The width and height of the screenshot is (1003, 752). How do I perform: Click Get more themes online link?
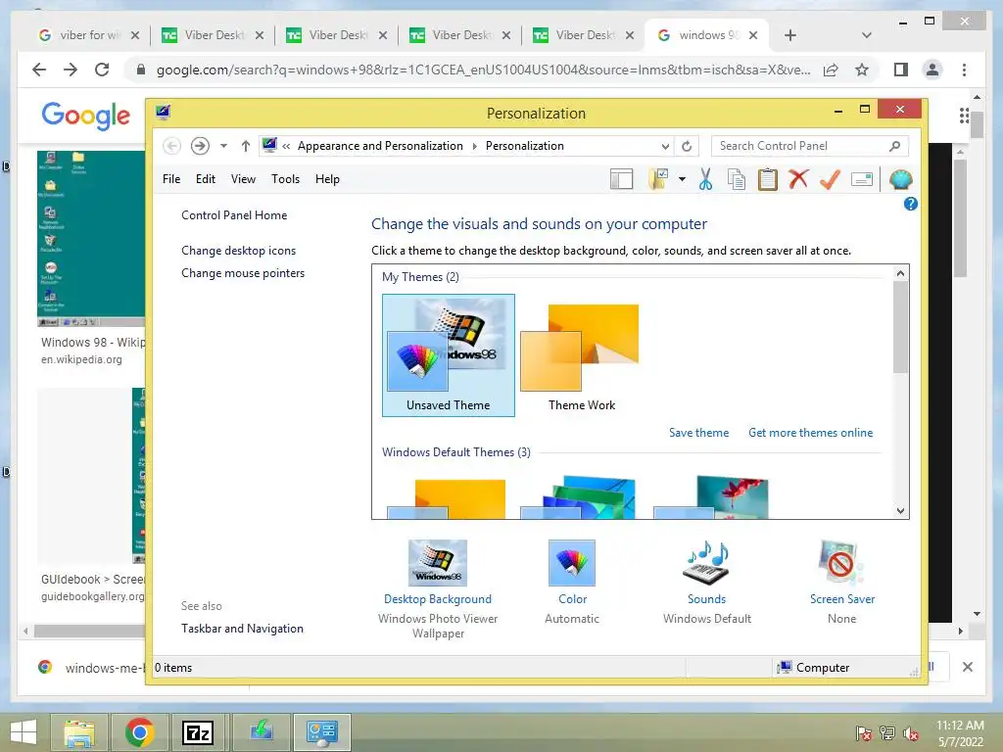(x=810, y=433)
